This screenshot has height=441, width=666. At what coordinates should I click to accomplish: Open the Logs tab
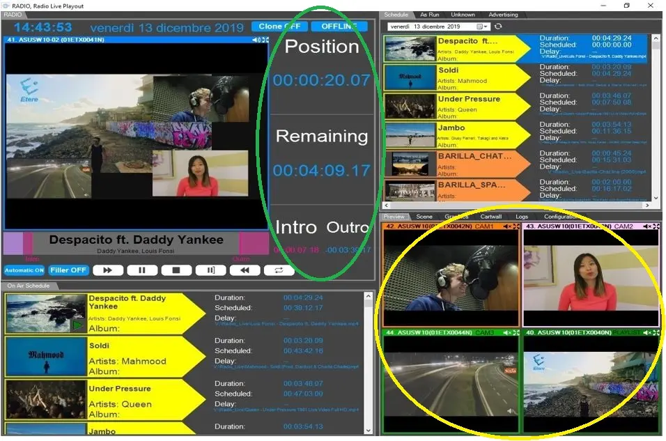point(522,217)
